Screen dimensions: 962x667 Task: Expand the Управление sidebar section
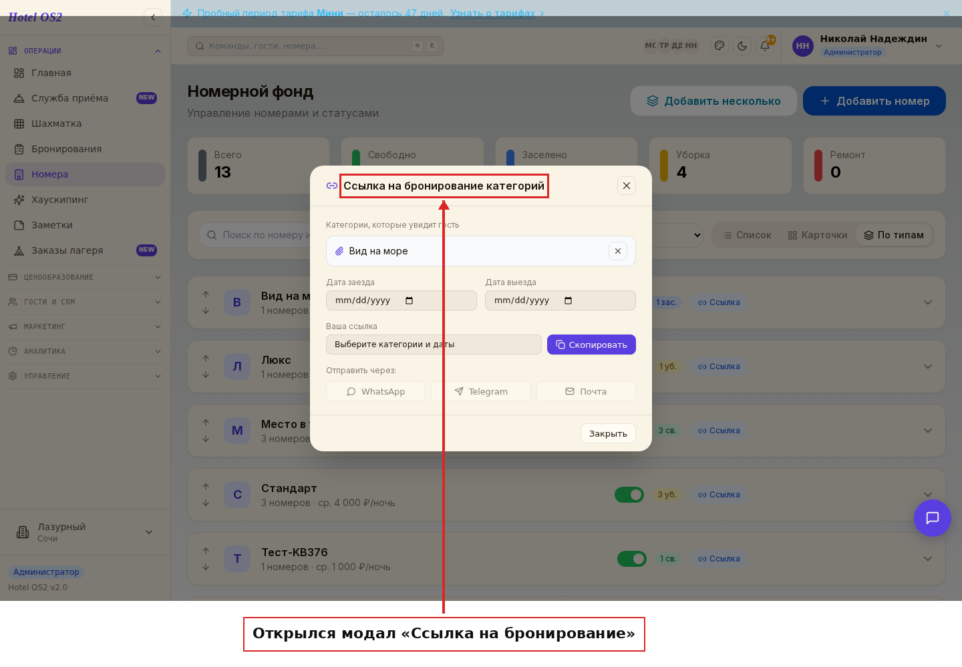click(85, 376)
